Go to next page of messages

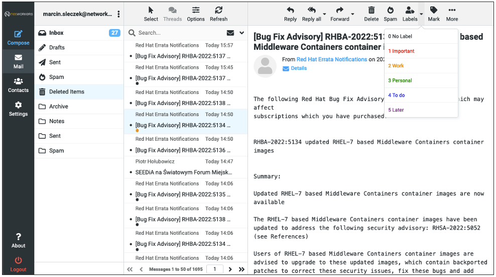[230, 269]
